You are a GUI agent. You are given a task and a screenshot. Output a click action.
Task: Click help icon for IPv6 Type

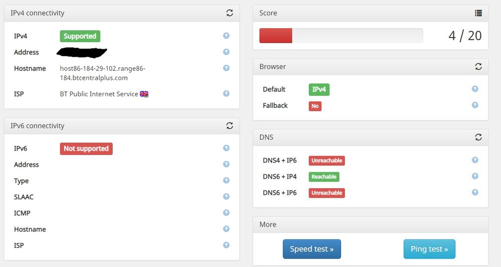226,180
